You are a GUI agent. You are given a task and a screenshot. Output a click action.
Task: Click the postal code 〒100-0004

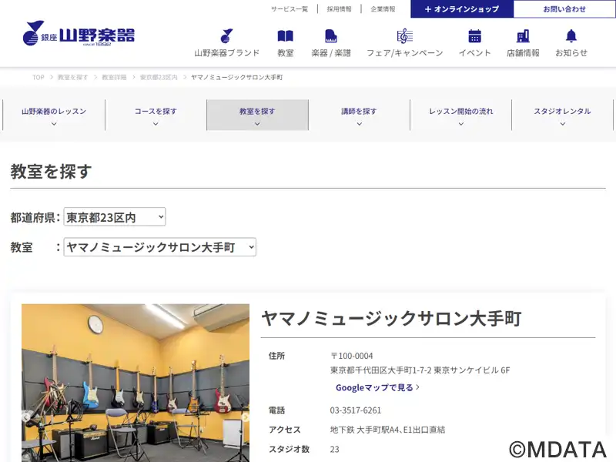point(352,356)
